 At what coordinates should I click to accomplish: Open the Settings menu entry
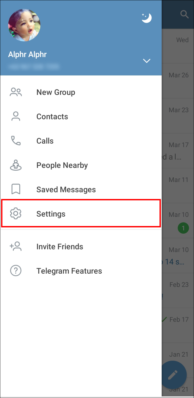(51, 214)
